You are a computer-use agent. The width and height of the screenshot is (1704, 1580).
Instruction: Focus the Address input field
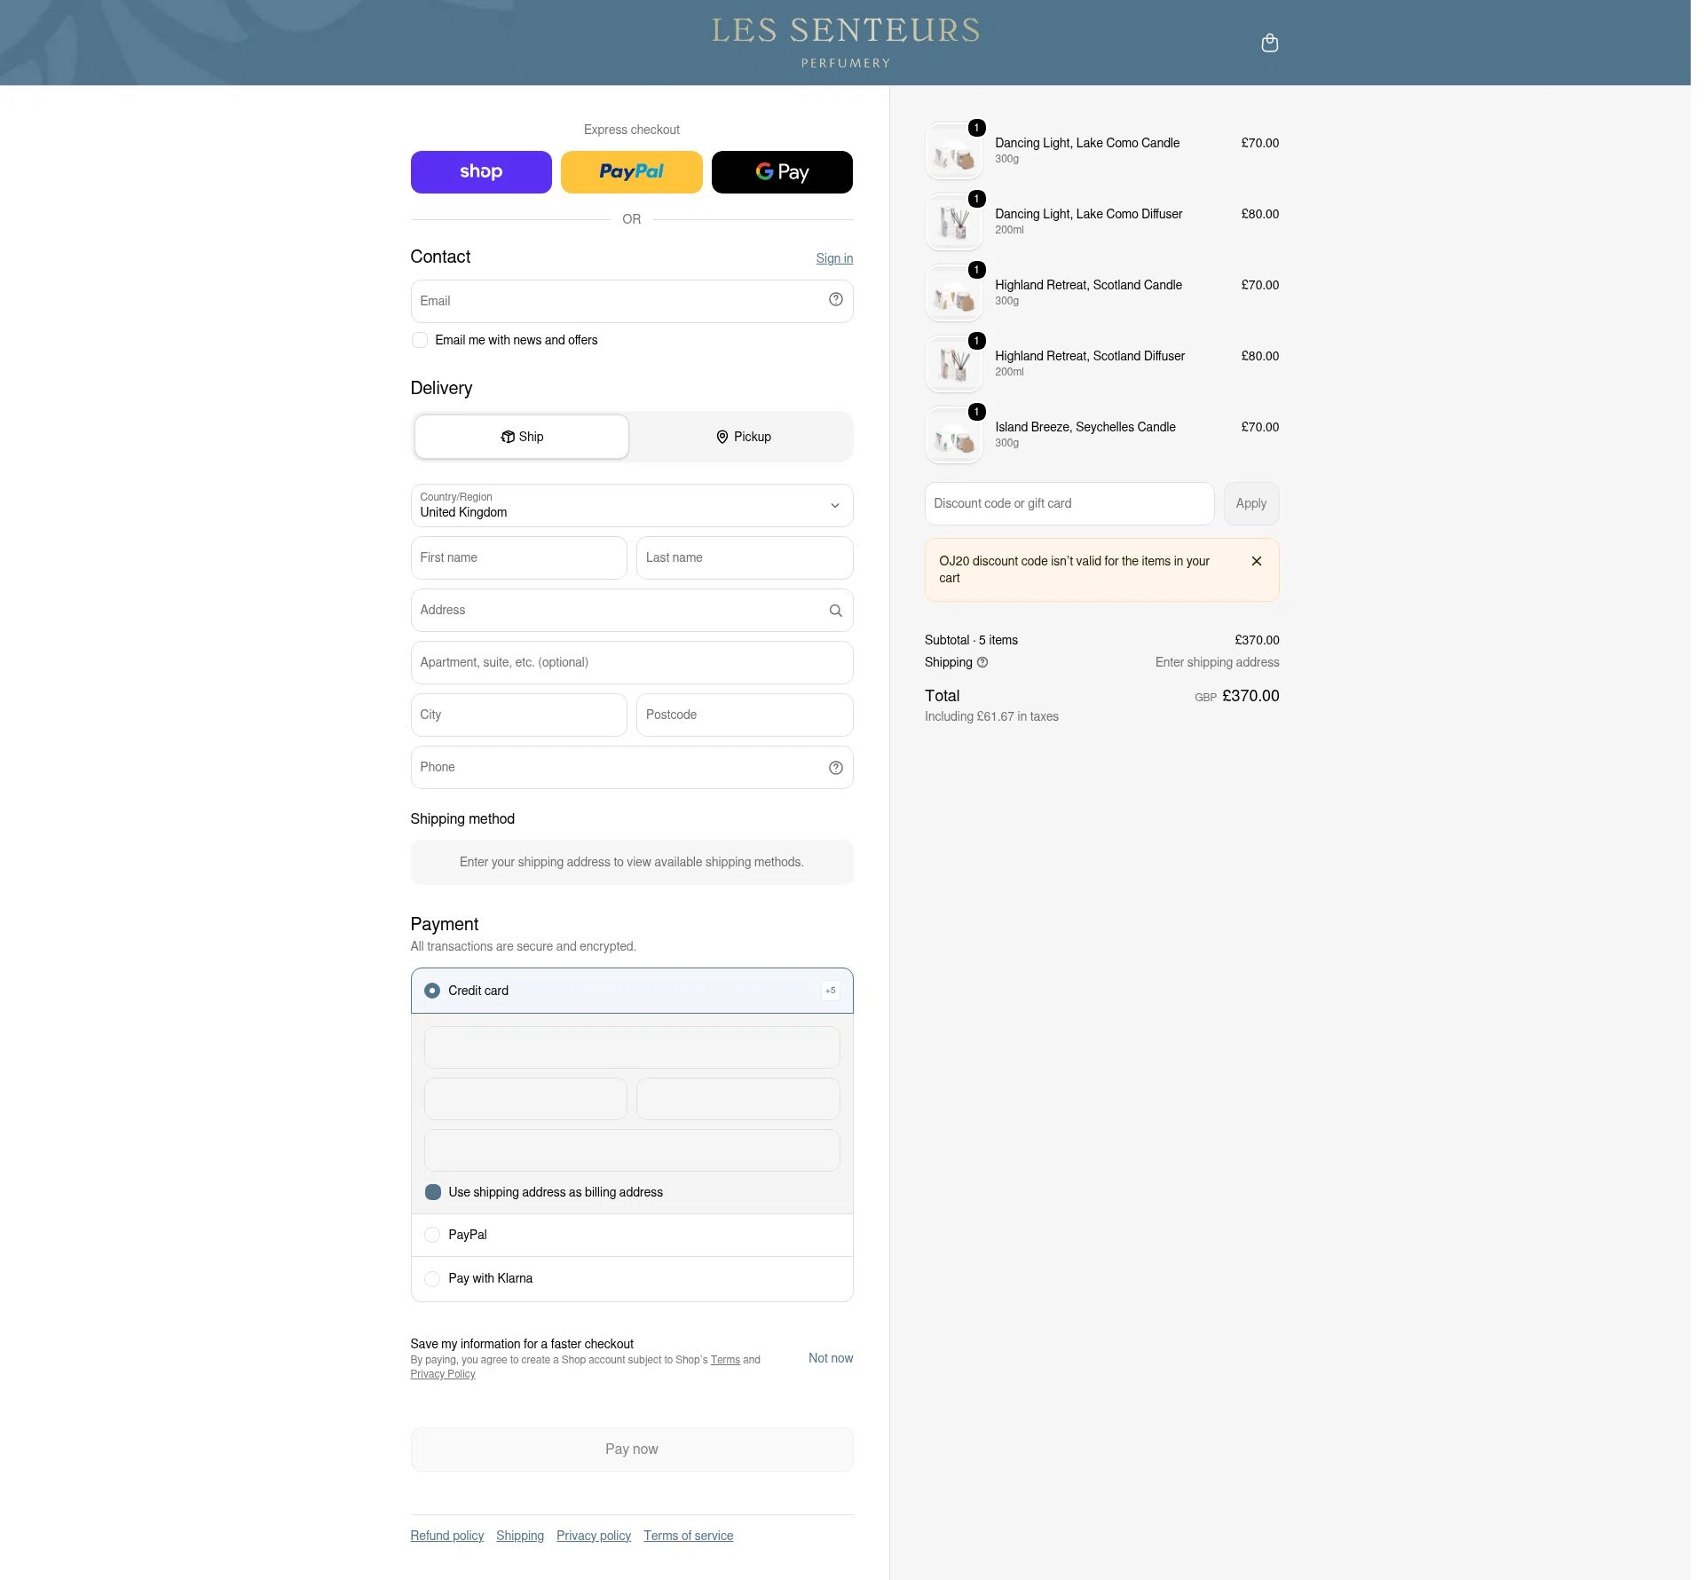632,610
